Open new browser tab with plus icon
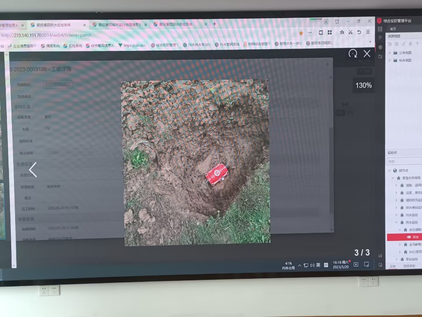 pyautogui.click(x=214, y=24)
